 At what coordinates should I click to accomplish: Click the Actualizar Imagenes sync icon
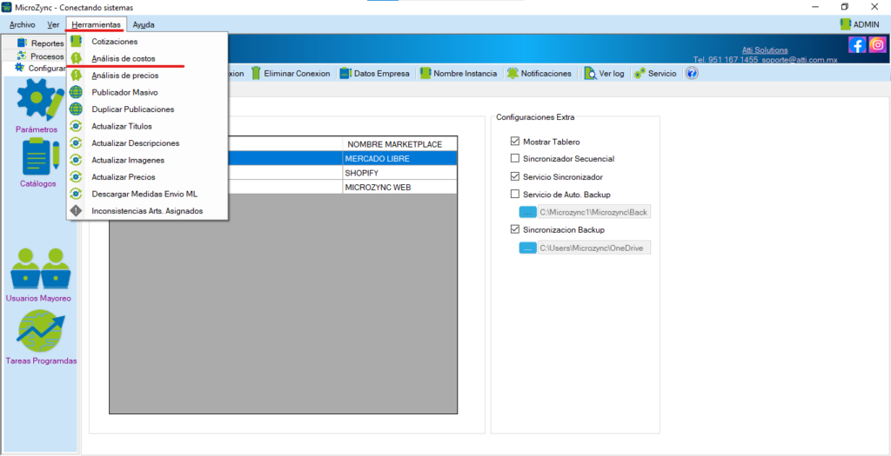pyautogui.click(x=77, y=160)
